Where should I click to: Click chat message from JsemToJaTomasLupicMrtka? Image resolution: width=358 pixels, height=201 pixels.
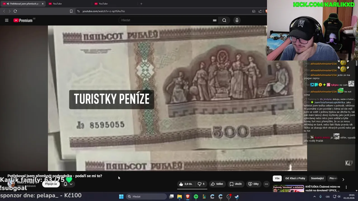(x=329, y=116)
